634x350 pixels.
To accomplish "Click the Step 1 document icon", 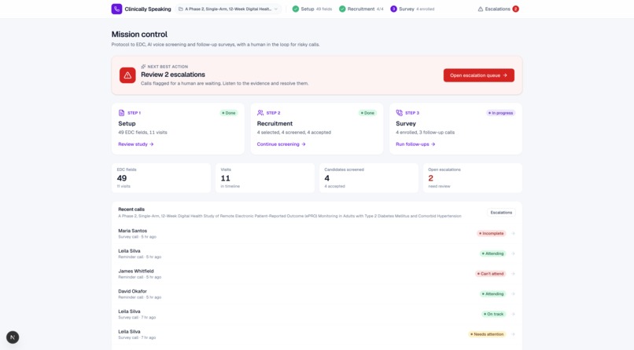I will coord(121,113).
